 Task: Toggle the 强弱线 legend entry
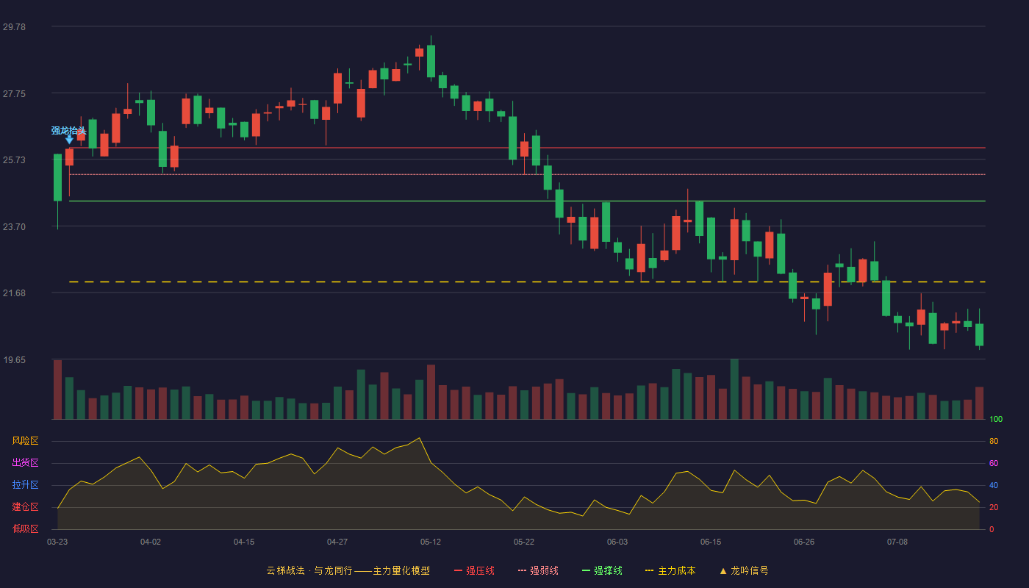[538, 570]
